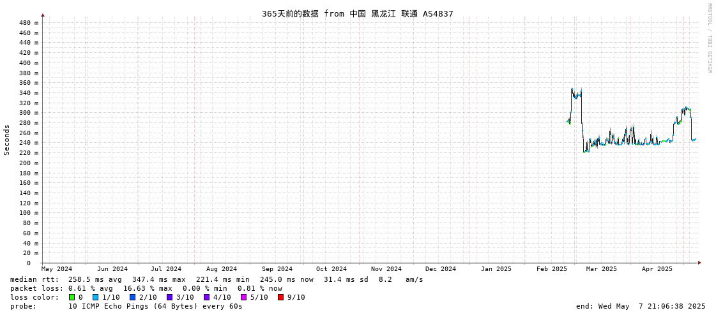Image resolution: width=716 pixels, height=315 pixels.
Task: Click the 'Oct 2024' x-axis label
Action: click(331, 269)
